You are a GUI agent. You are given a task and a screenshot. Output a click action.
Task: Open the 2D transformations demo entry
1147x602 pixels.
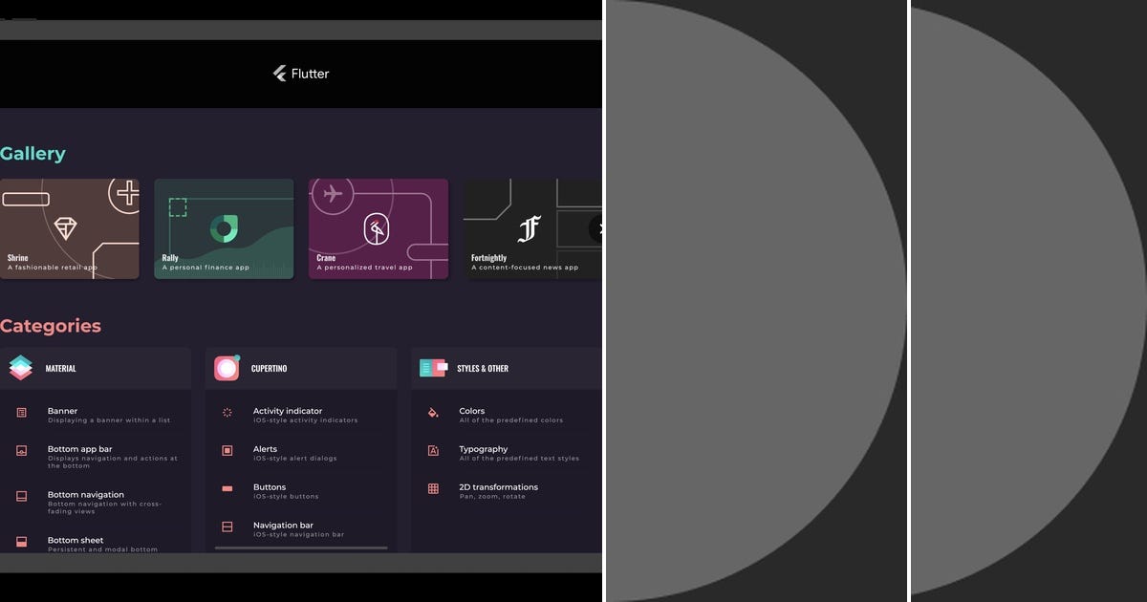tap(507, 491)
